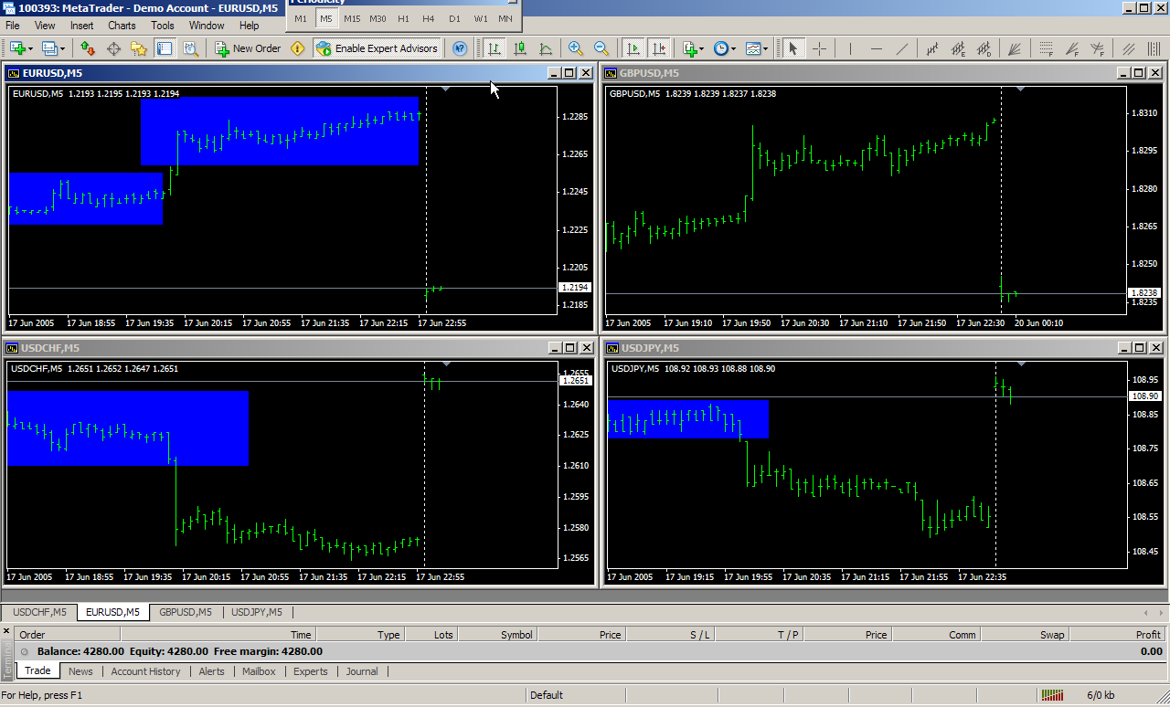Open the Navigator favorites folder icon

[x=139, y=48]
